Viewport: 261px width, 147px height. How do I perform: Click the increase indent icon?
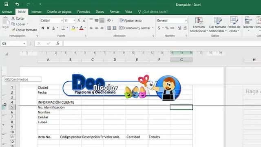[x=114, y=28]
